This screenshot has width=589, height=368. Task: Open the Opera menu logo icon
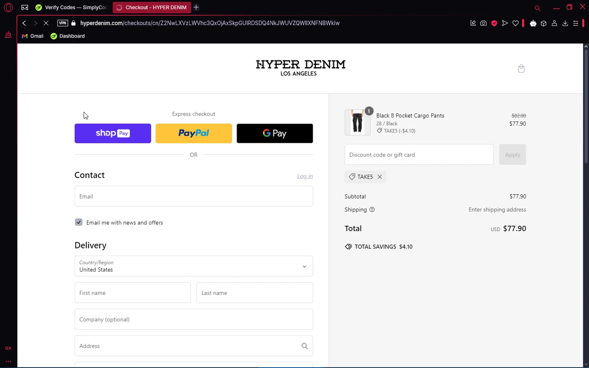click(x=8, y=7)
